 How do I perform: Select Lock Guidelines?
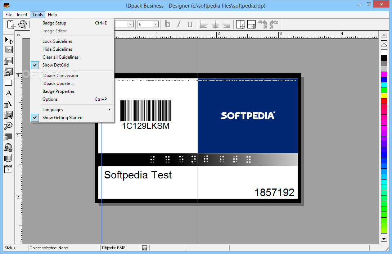[x=72, y=41]
